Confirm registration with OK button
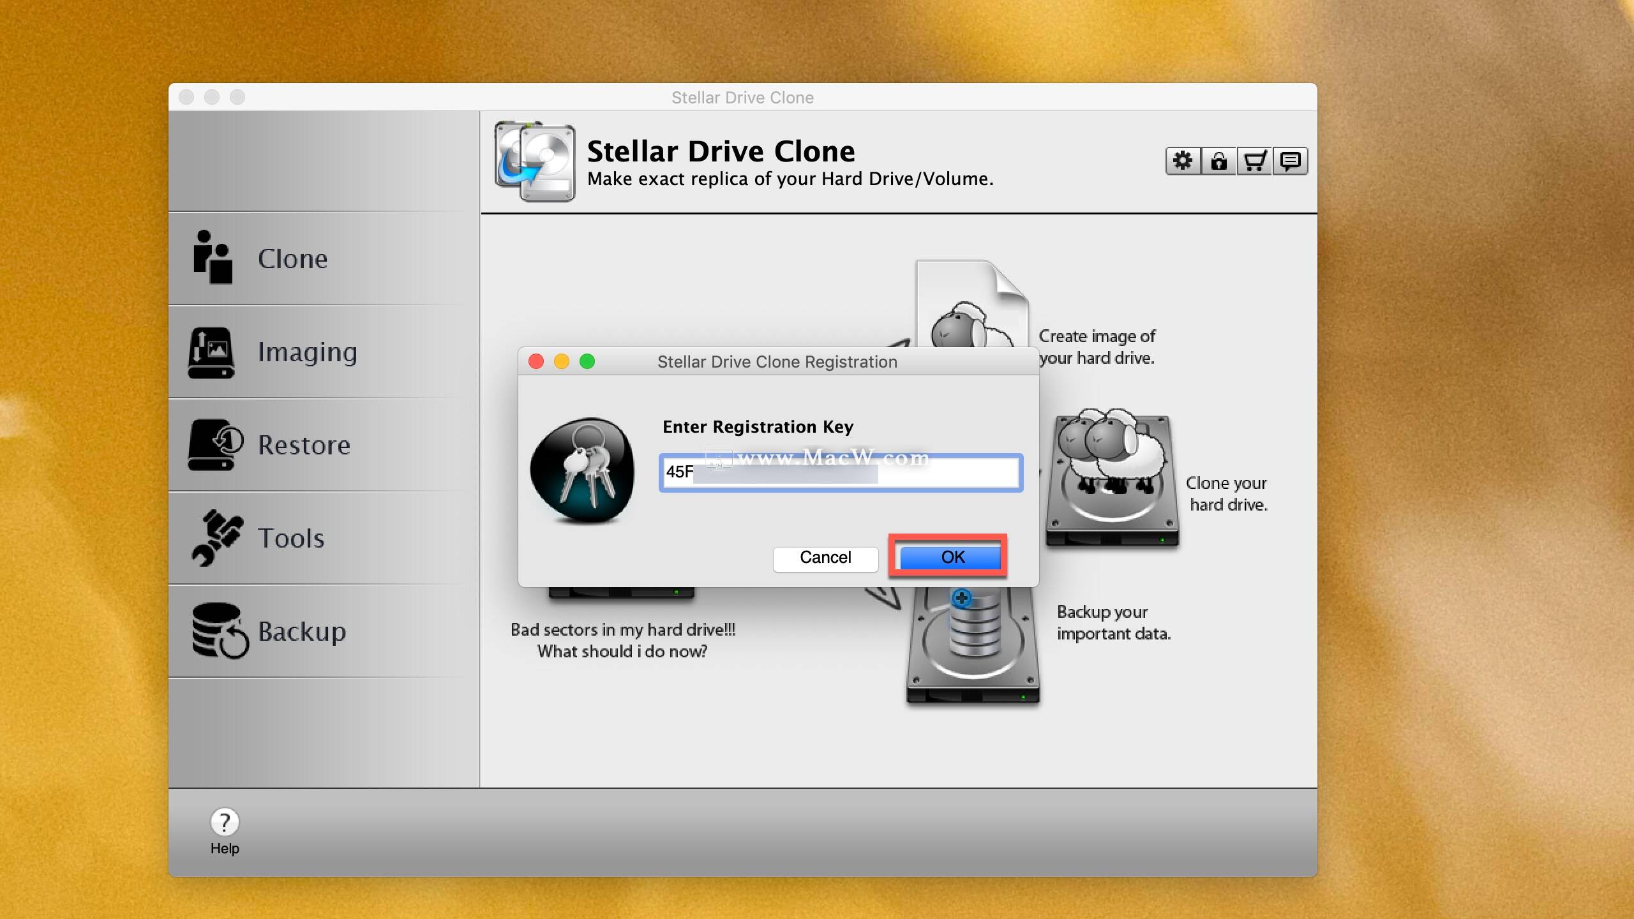1634x919 pixels. [x=950, y=557]
